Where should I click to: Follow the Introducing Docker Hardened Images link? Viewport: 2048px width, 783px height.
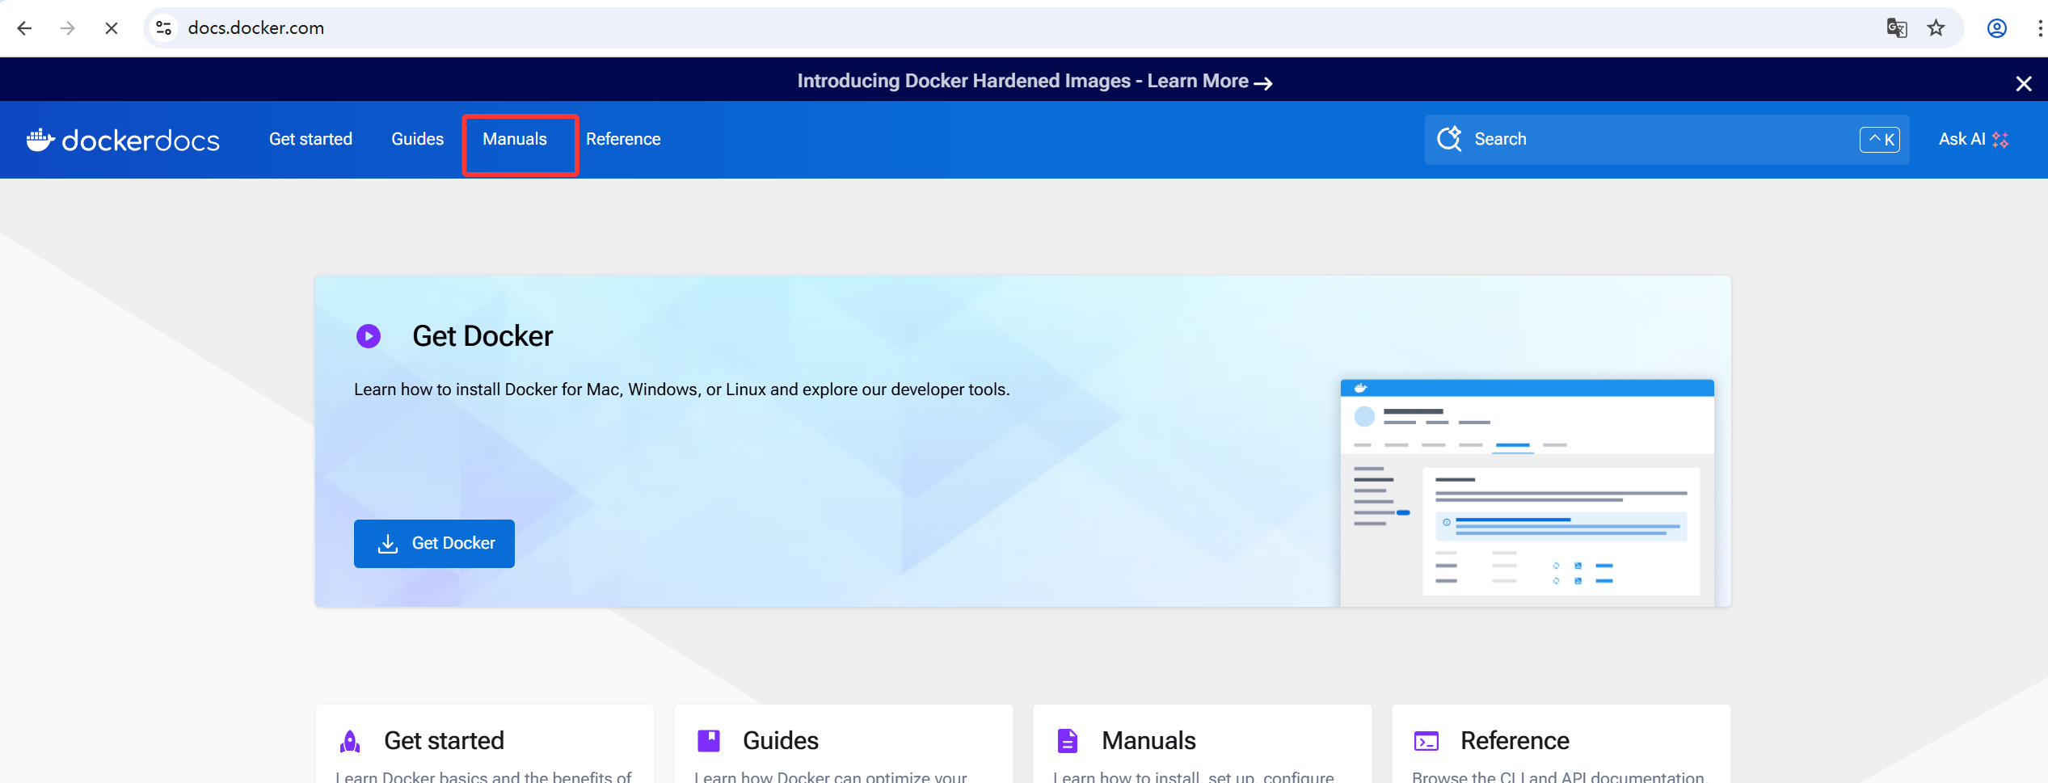(x=1035, y=82)
